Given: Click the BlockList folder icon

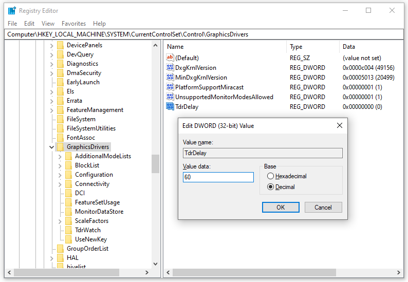Looking at the screenshot, I should pos(69,165).
